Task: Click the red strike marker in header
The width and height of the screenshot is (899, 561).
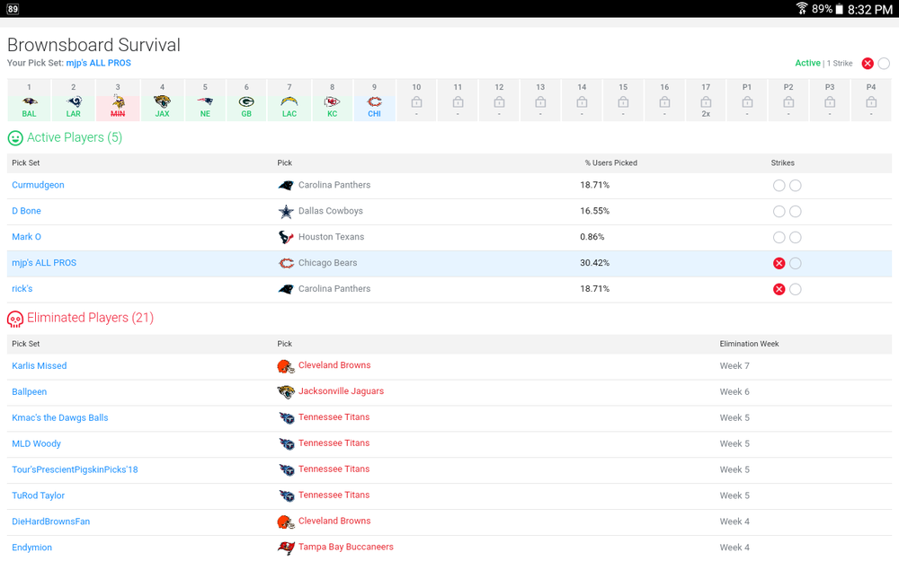Action: point(868,64)
